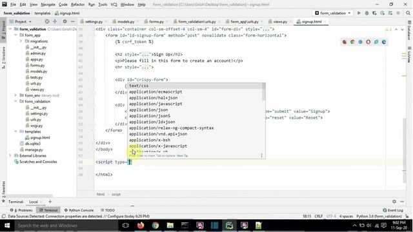The height and width of the screenshot is (232, 413).
Task: Run with coverage icon
Action: click(x=374, y=13)
